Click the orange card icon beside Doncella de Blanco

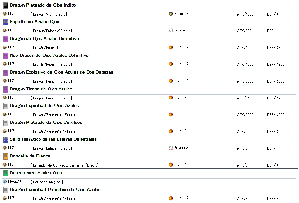click(6, 156)
